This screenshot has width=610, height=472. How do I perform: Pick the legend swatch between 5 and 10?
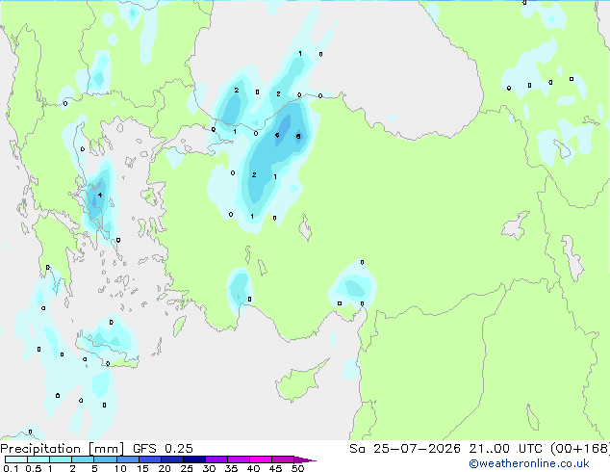pyautogui.click(x=105, y=459)
